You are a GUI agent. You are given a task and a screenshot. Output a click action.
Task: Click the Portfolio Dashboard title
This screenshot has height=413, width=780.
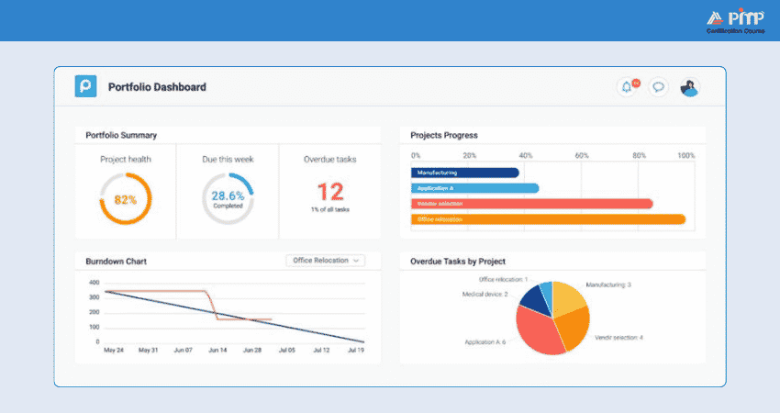157,87
